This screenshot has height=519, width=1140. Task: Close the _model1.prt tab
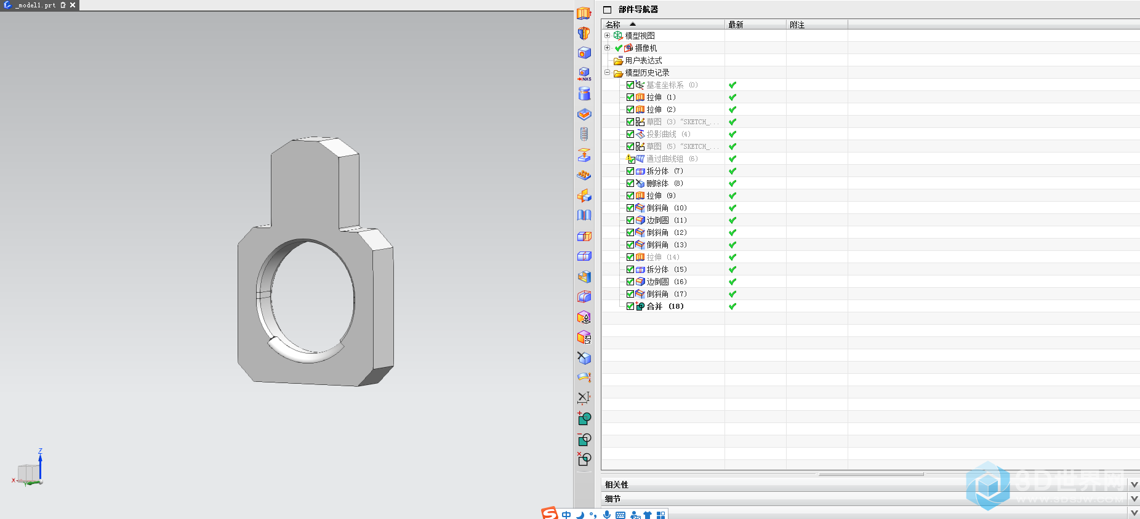pos(73,5)
